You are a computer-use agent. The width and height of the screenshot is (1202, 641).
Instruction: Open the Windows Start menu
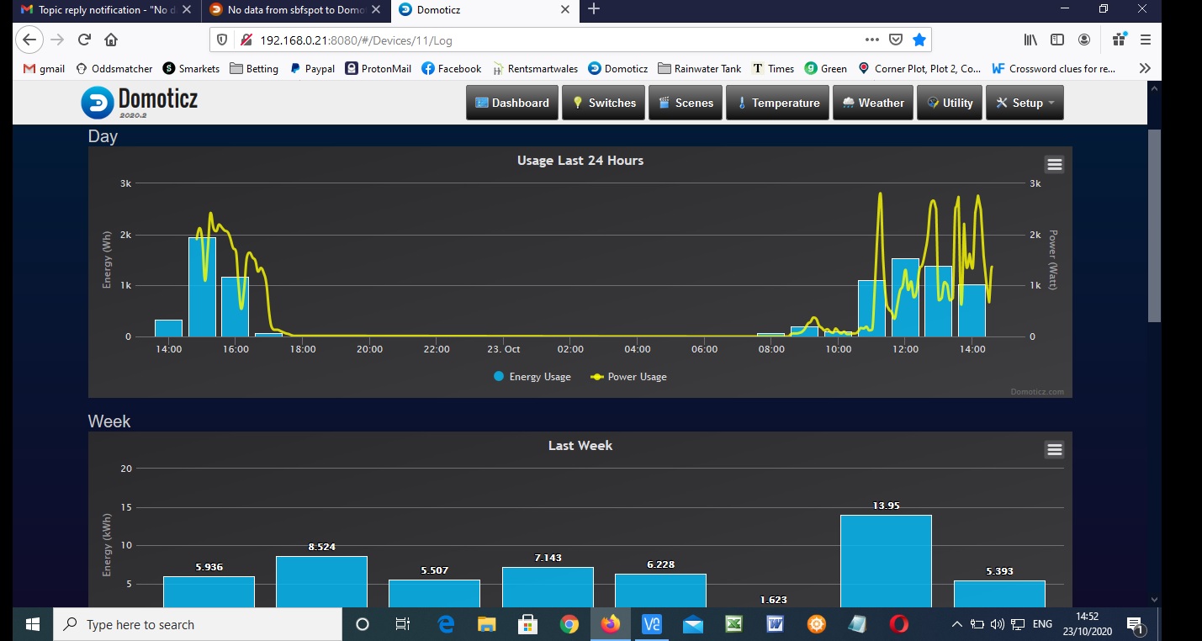pyautogui.click(x=33, y=624)
